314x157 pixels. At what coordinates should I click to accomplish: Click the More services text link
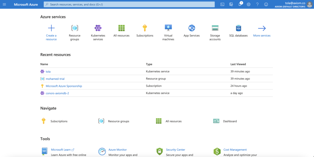tap(262, 36)
